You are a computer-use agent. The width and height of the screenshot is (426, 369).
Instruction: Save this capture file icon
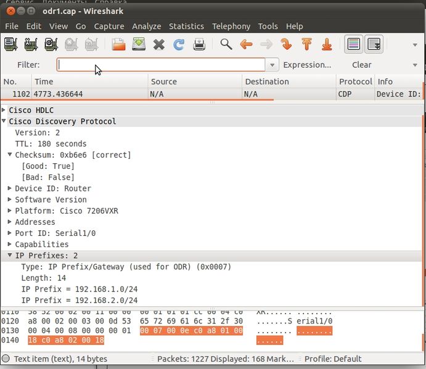[x=139, y=44]
